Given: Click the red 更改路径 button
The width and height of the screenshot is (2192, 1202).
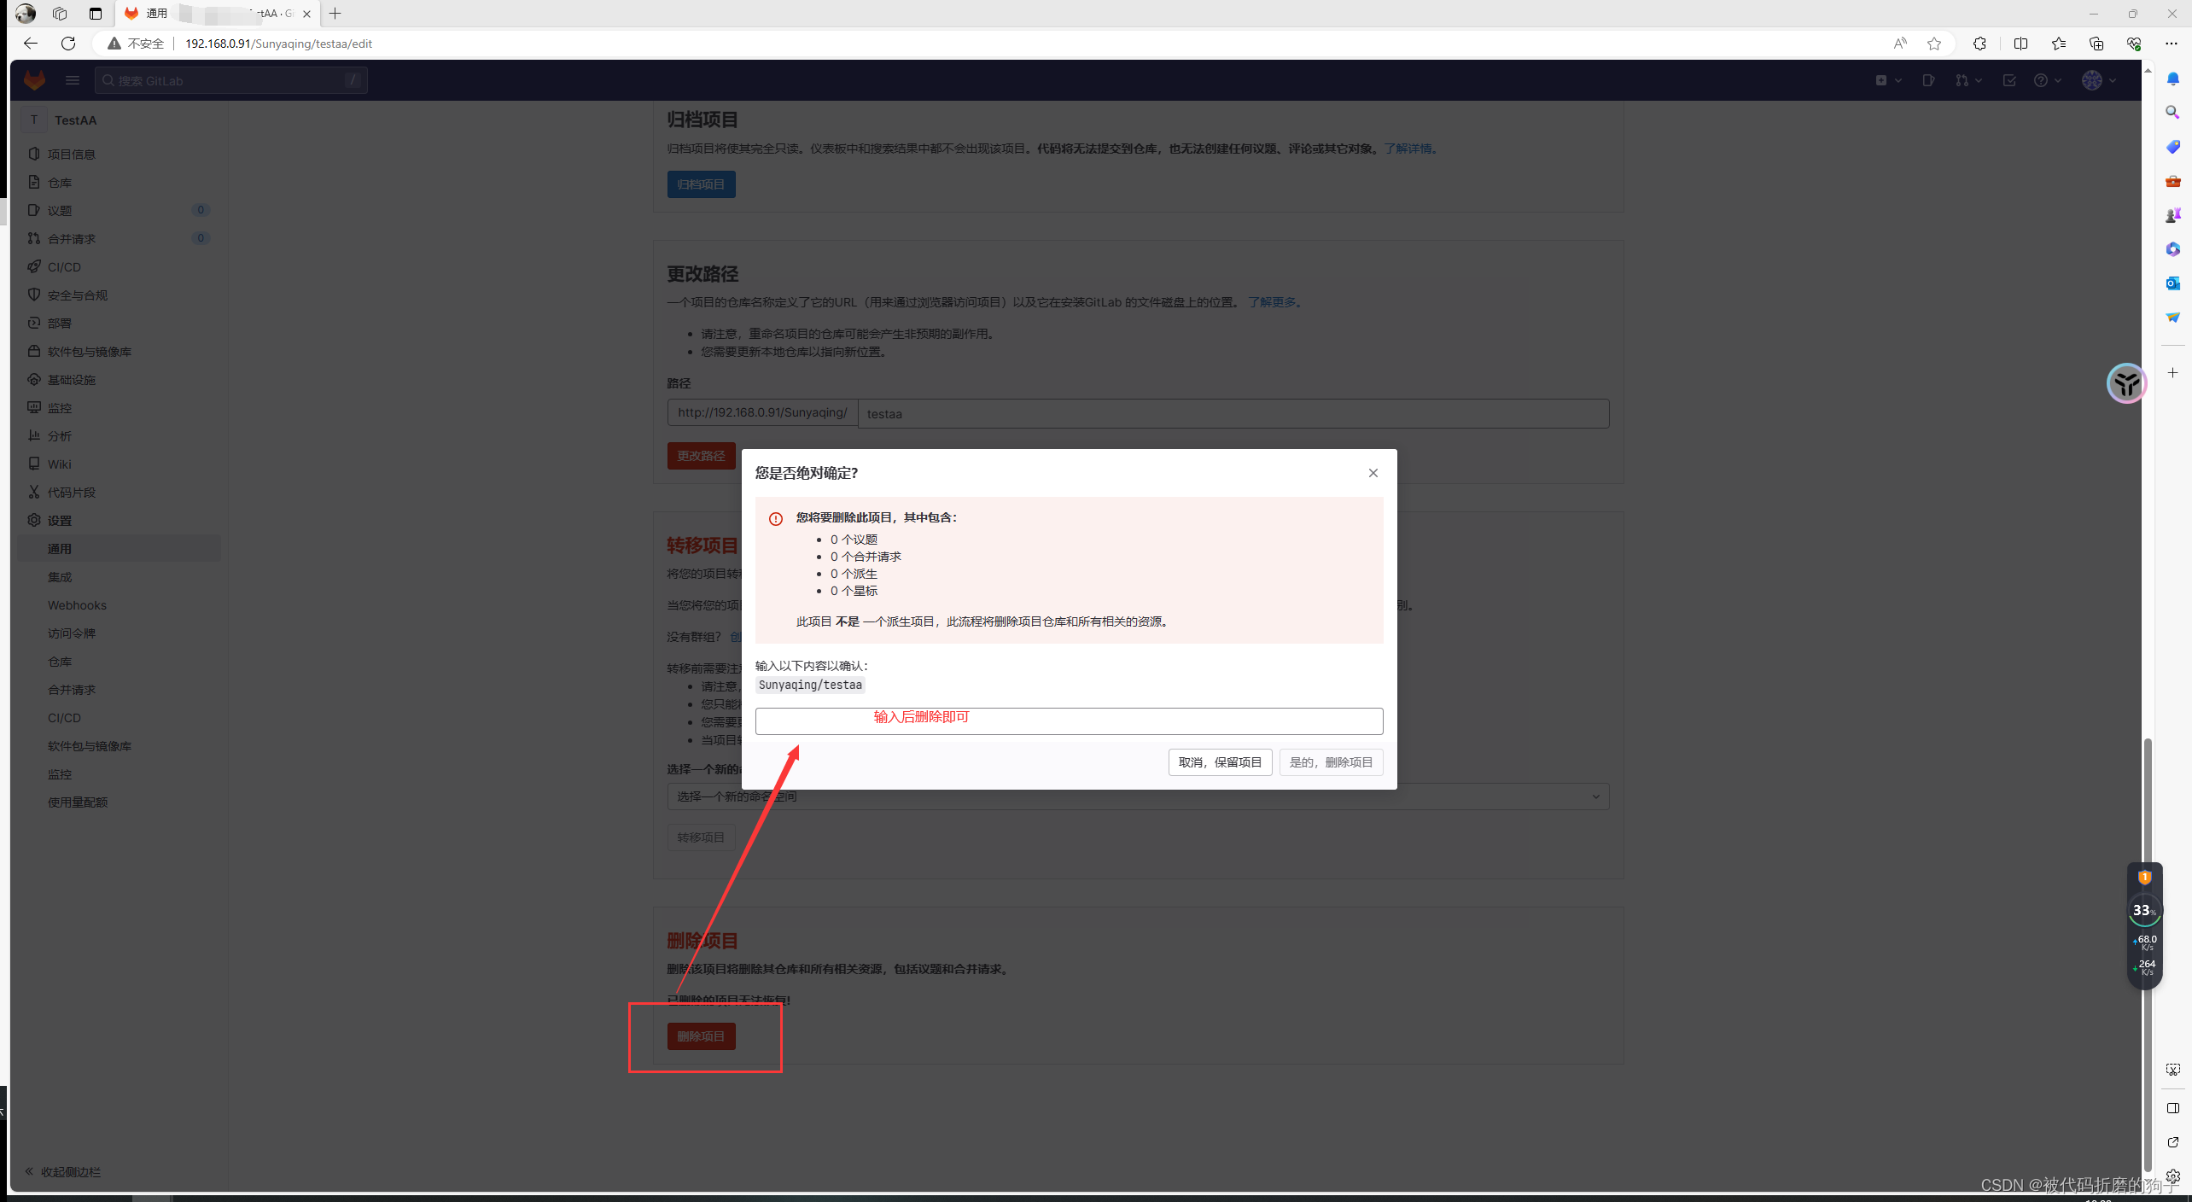Looking at the screenshot, I should [x=701, y=455].
